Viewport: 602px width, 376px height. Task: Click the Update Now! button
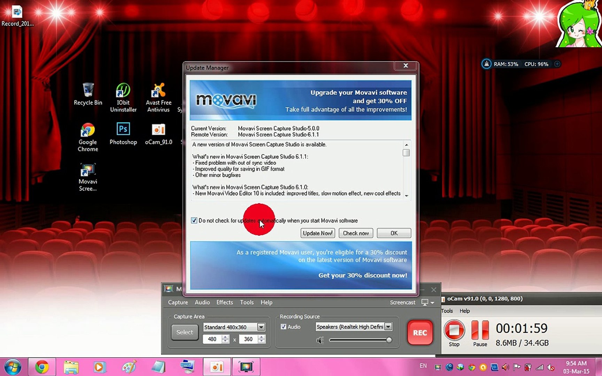[318, 233]
